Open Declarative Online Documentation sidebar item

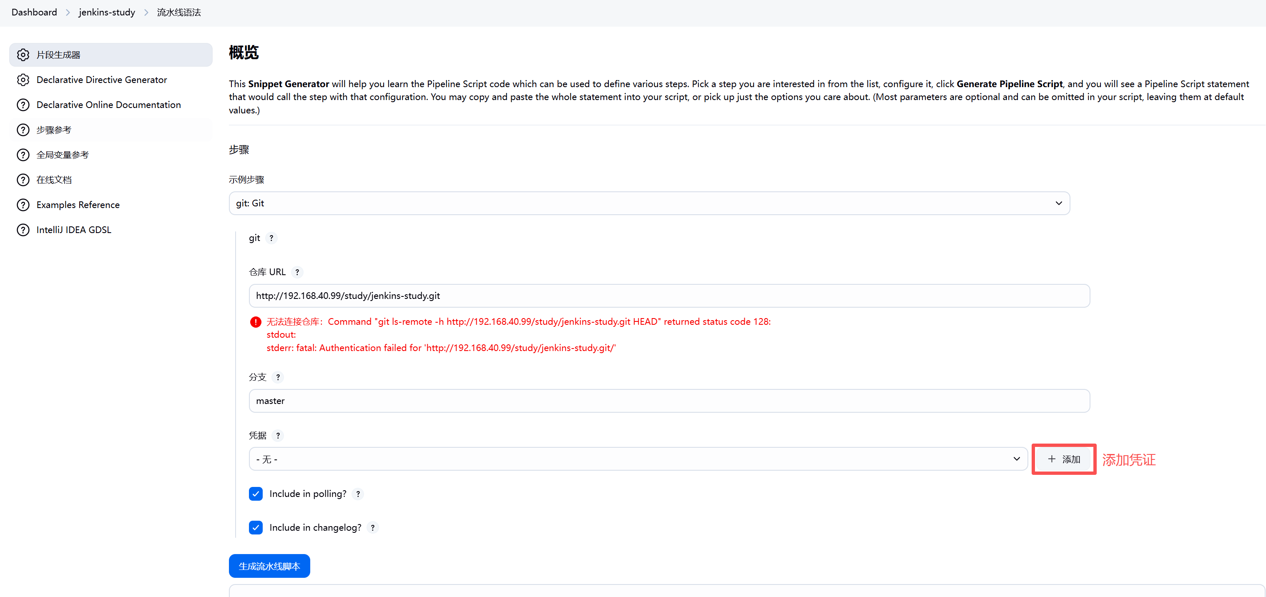pos(108,105)
